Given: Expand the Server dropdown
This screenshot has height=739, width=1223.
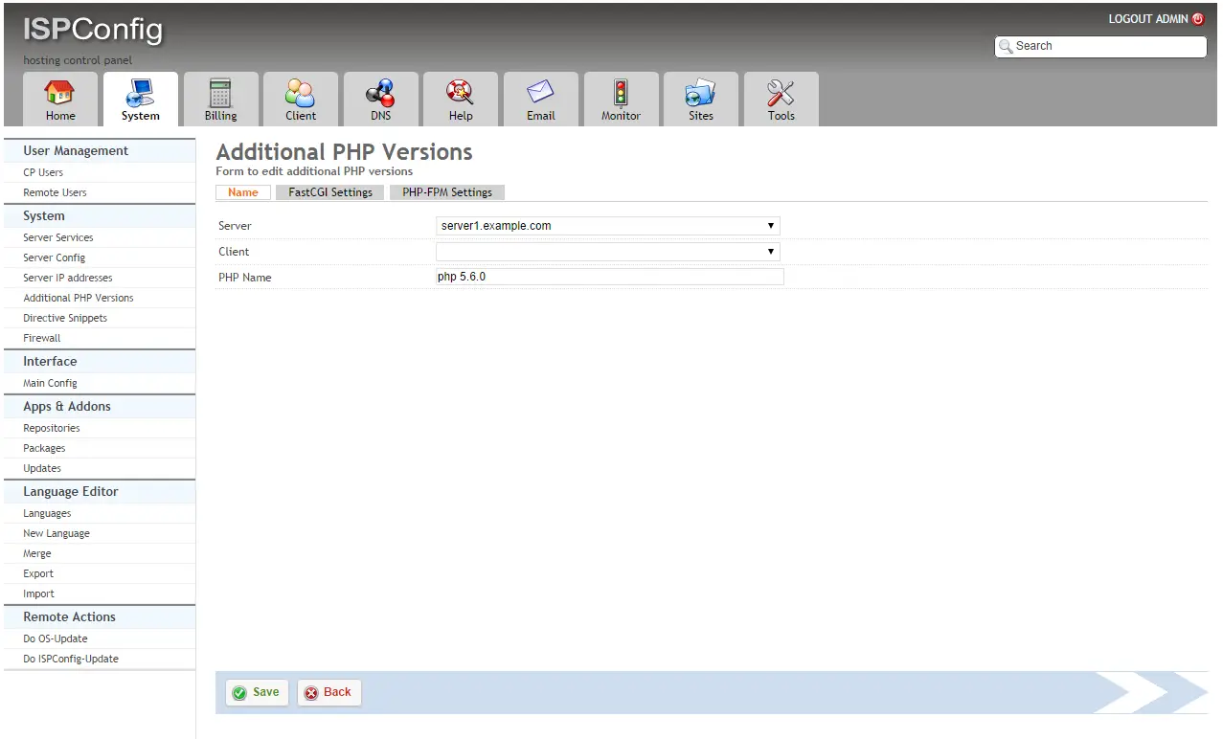Looking at the screenshot, I should 608,226.
